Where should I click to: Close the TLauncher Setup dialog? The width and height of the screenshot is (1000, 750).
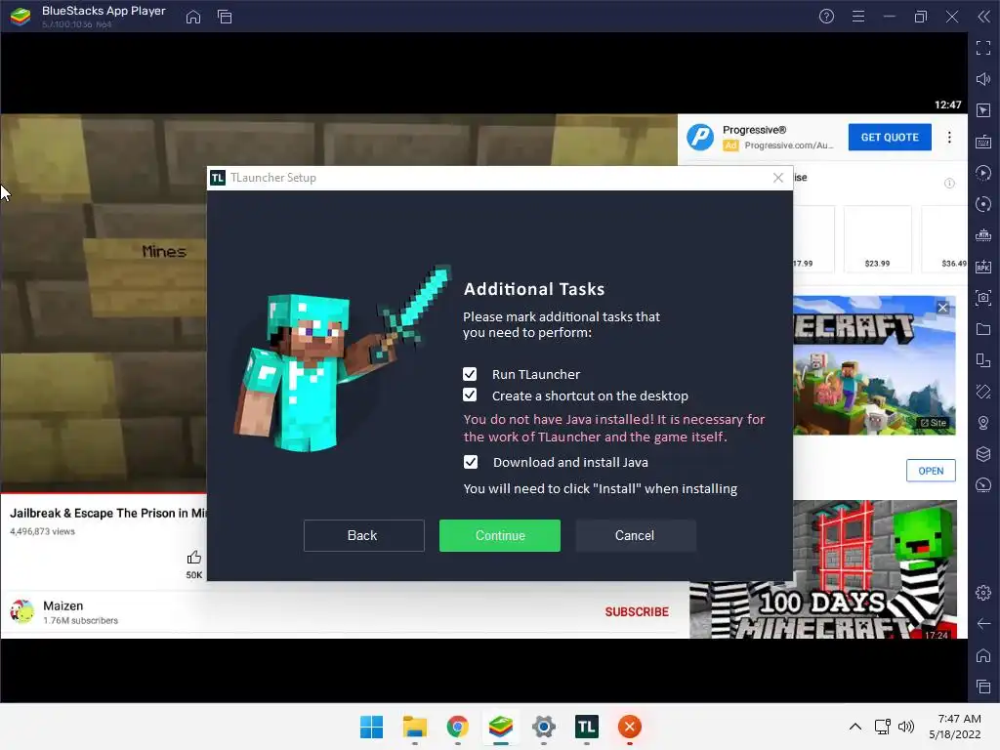pos(777,178)
